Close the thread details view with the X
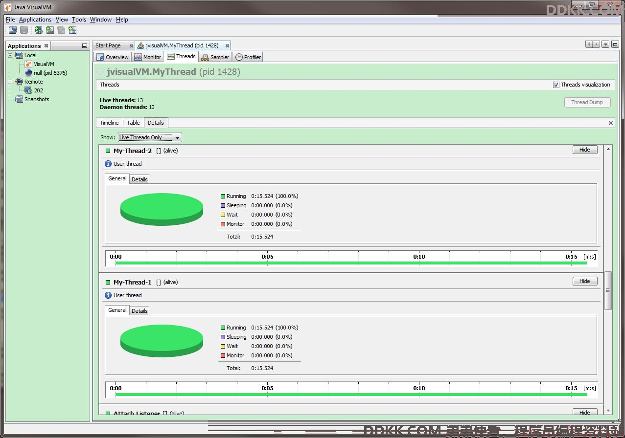The height and width of the screenshot is (438, 625). pyautogui.click(x=611, y=123)
